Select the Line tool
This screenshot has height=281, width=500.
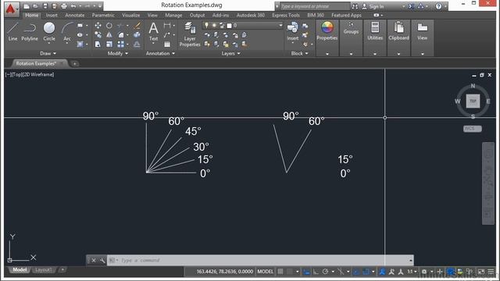pos(12,31)
